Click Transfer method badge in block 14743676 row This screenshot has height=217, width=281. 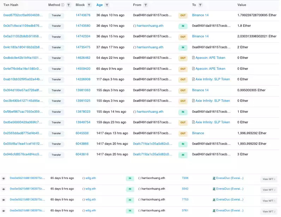[56, 15]
